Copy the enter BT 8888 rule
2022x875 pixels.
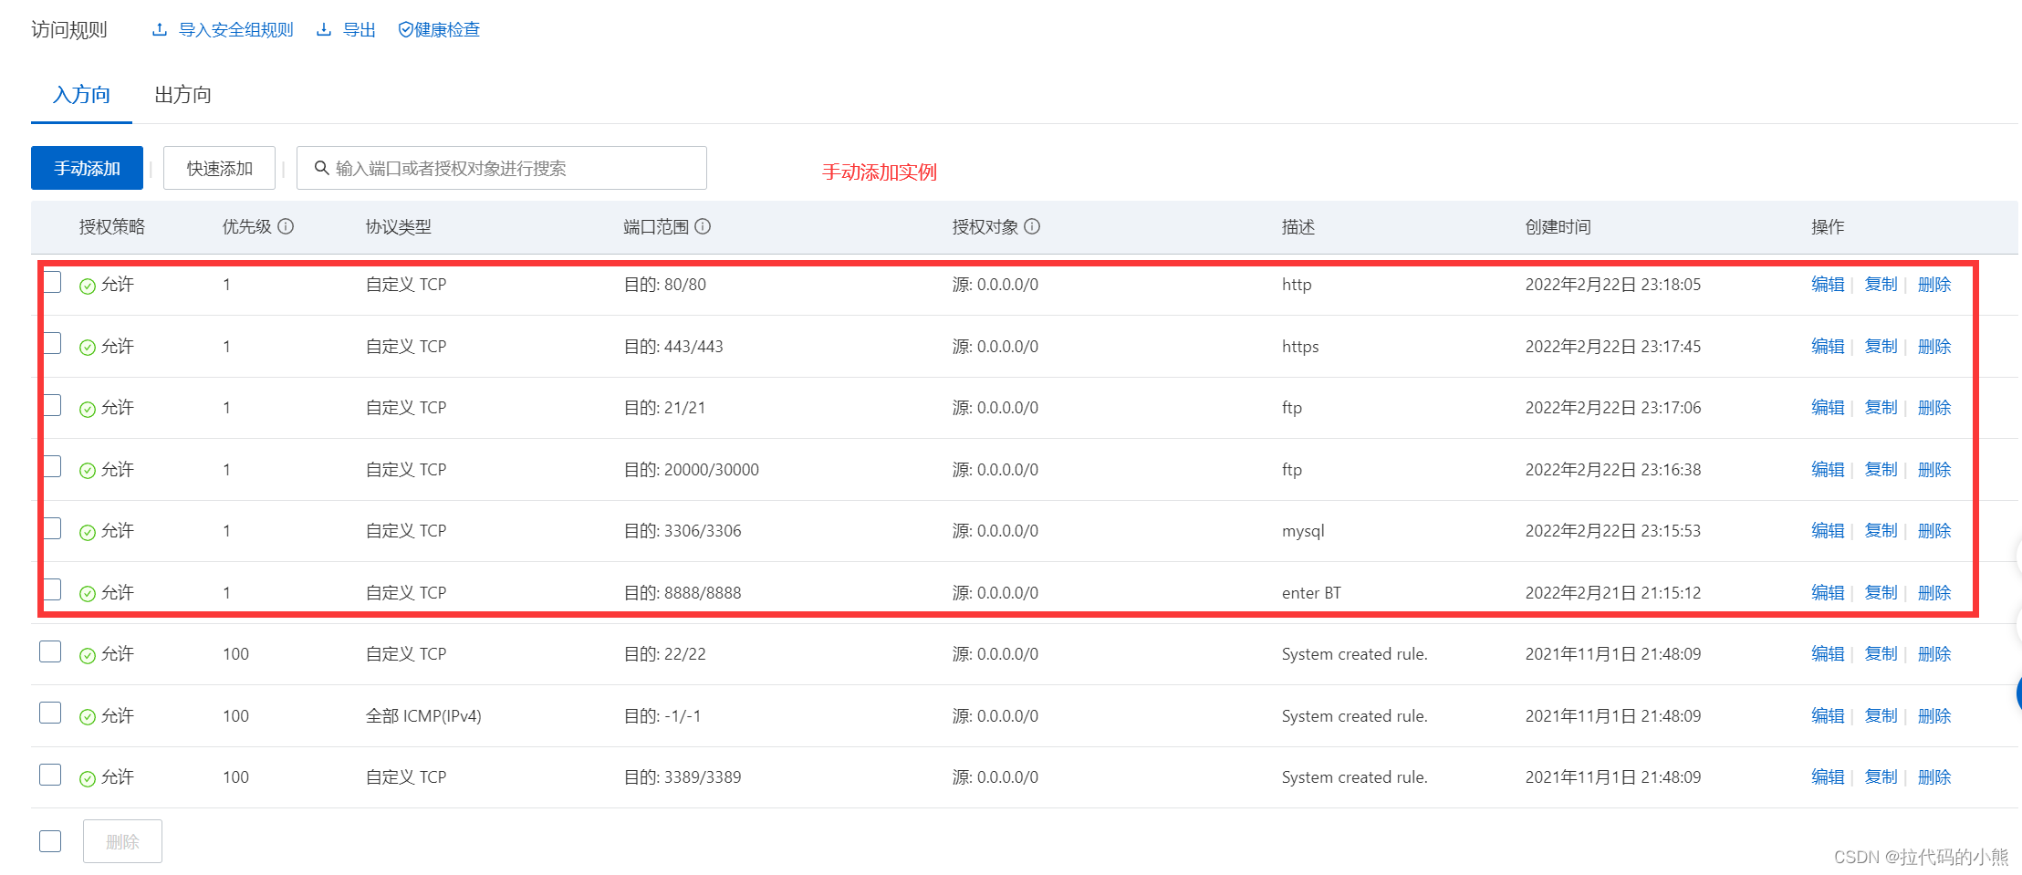click(1880, 593)
